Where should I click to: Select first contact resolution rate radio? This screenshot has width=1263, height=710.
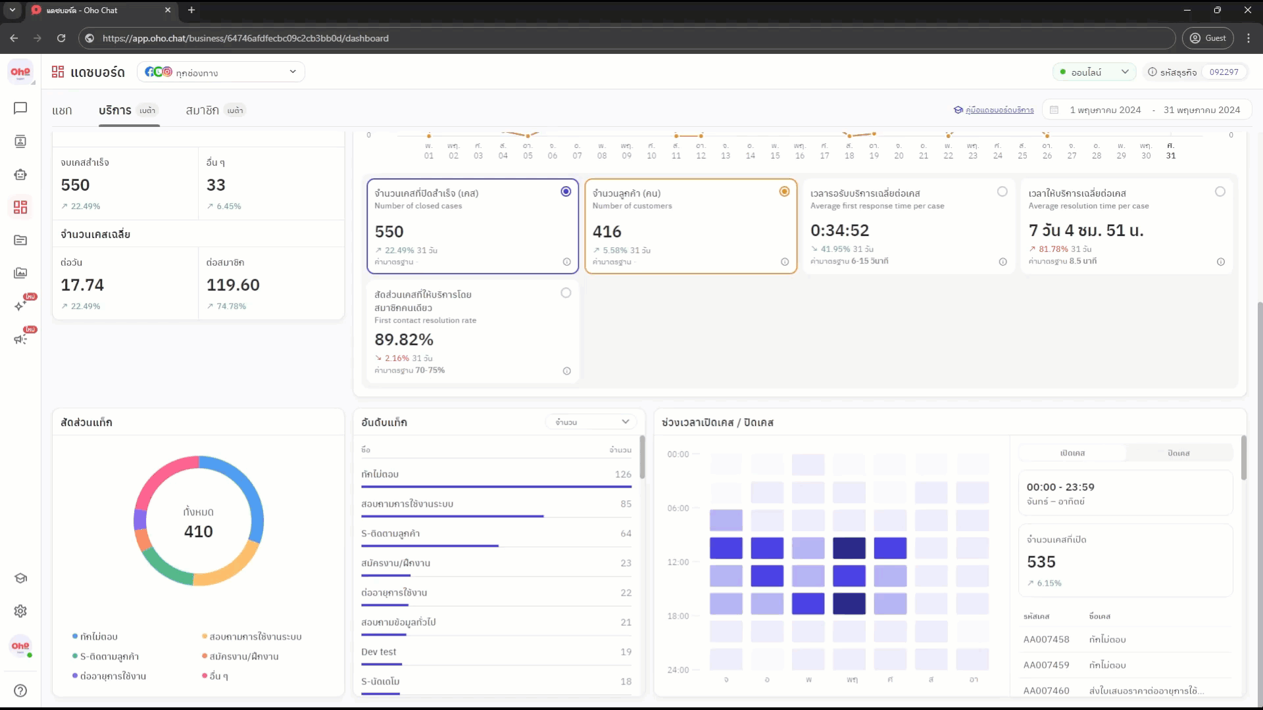[x=566, y=293]
